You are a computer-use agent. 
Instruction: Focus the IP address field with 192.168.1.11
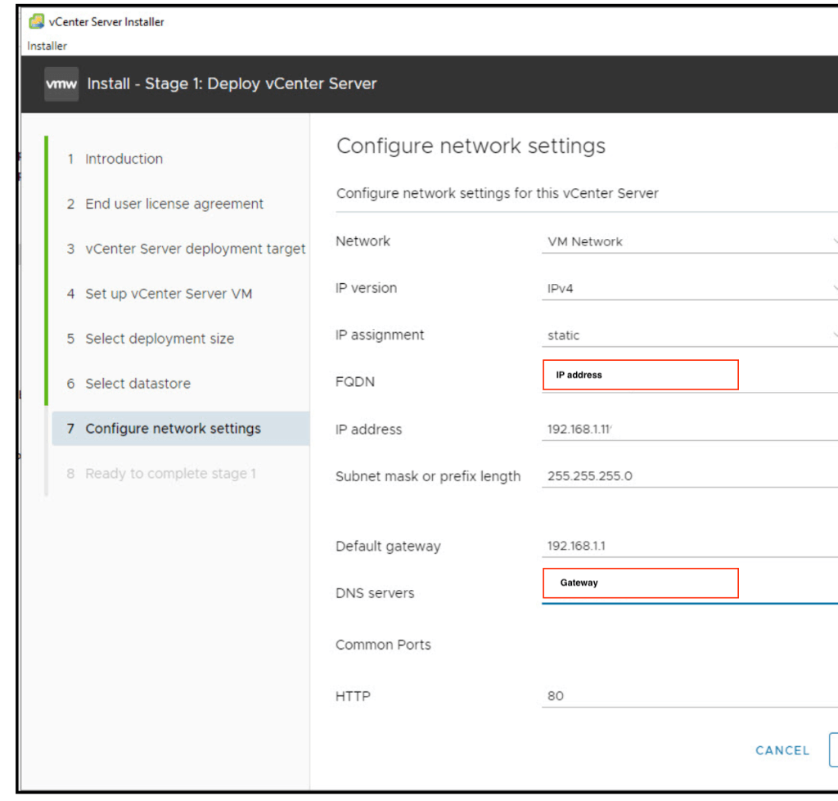coord(689,429)
